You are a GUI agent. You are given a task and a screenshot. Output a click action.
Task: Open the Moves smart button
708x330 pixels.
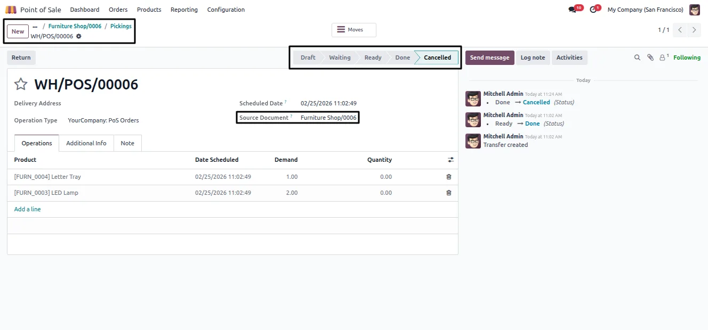click(354, 30)
